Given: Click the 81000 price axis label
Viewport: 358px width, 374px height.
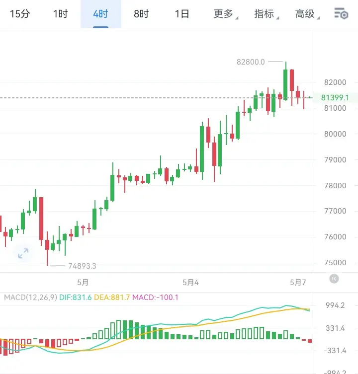Looking at the screenshot, I should (x=335, y=108).
